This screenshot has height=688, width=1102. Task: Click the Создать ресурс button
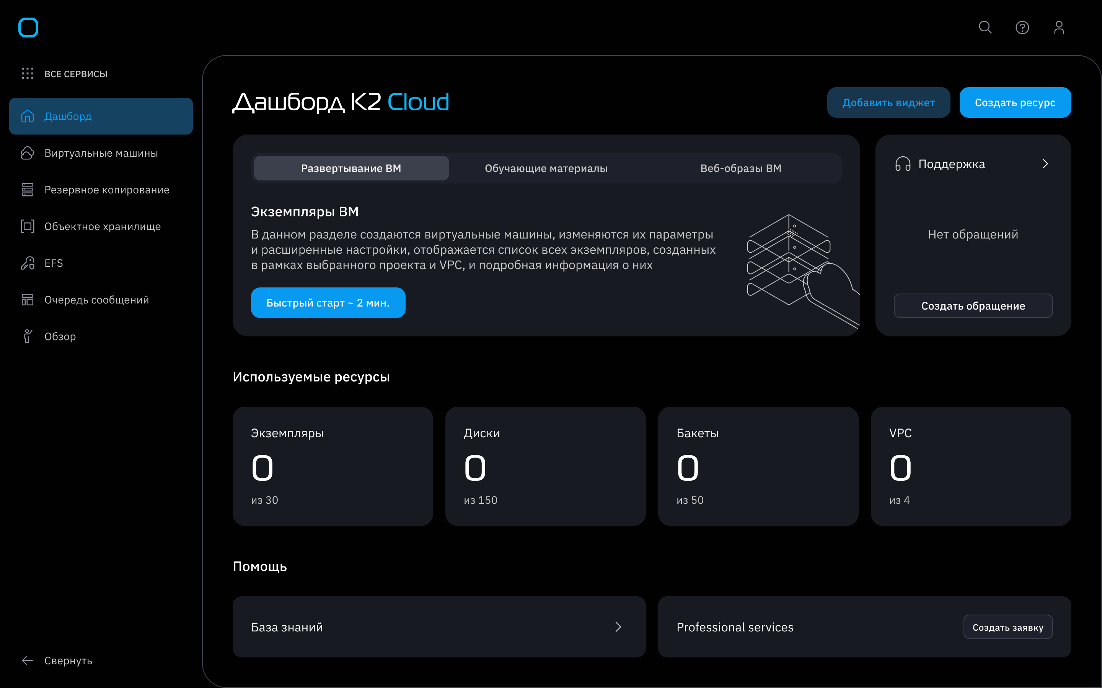click(x=1015, y=102)
